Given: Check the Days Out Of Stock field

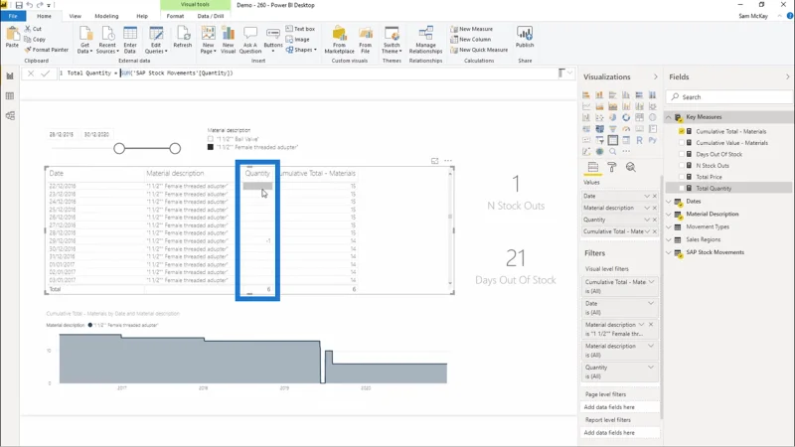Looking at the screenshot, I should pyautogui.click(x=682, y=154).
